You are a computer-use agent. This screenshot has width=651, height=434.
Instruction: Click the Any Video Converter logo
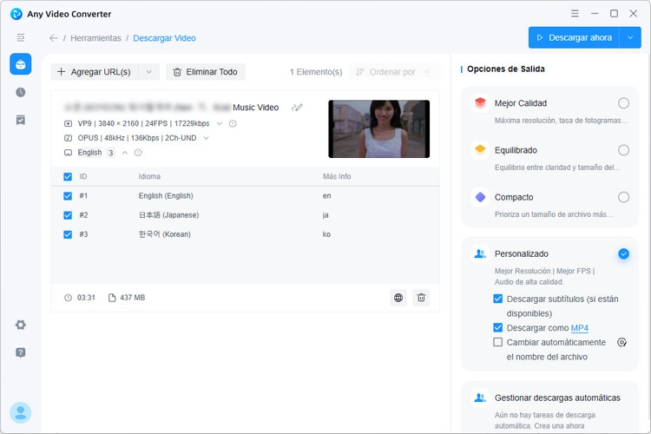[x=16, y=14]
